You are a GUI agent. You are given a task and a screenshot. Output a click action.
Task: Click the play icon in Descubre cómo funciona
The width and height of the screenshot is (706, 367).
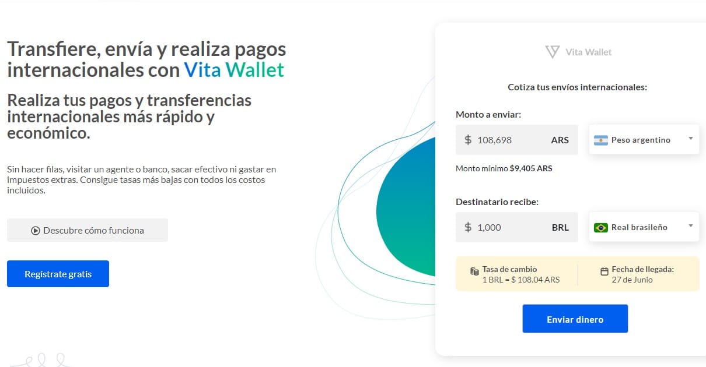tap(36, 231)
